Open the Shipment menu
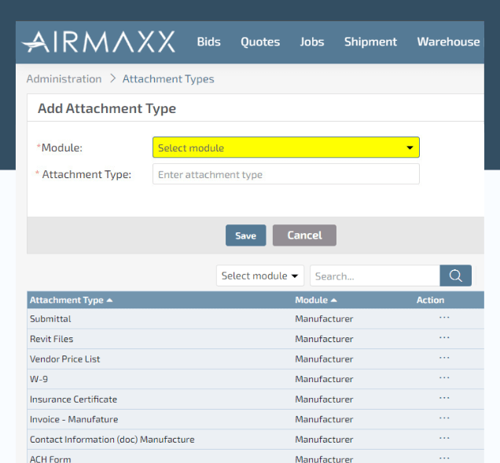This screenshot has height=463, width=500. [x=370, y=42]
